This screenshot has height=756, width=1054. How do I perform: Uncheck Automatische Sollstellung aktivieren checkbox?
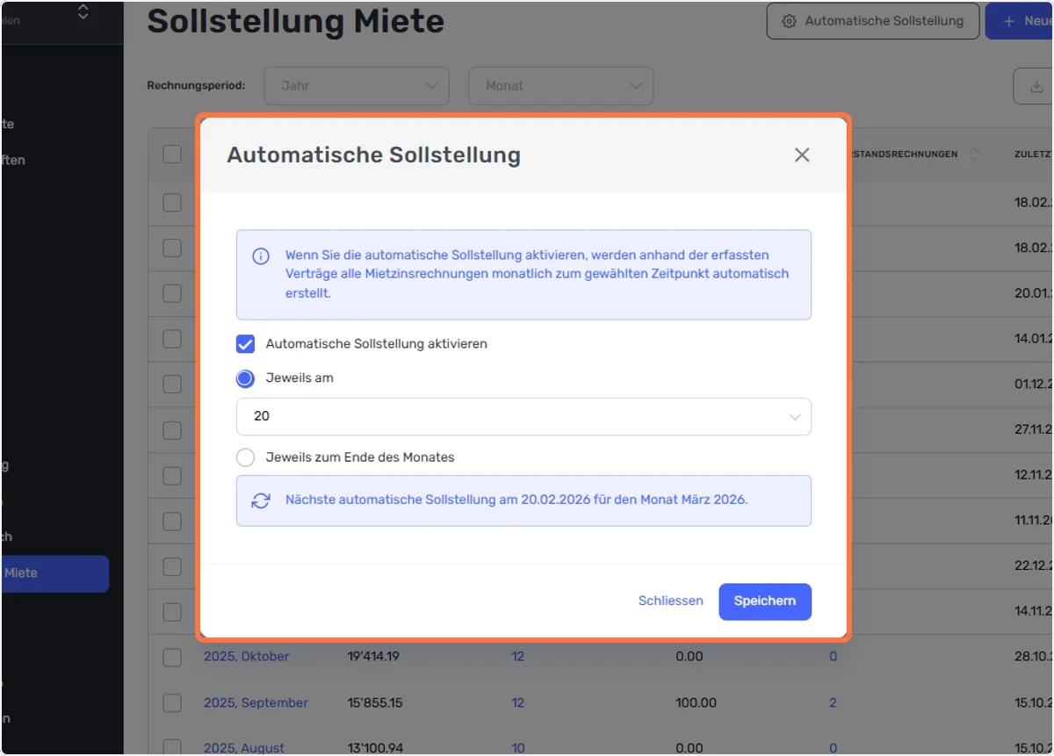(x=246, y=344)
